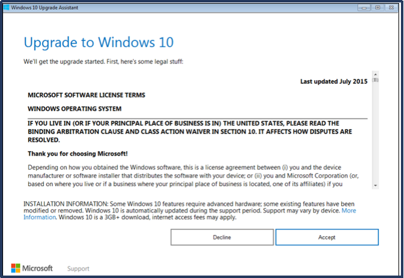
Task: Click the 'Windows 10 Upgrade Assistant' window title
Action: pyautogui.click(x=45, y=8)
